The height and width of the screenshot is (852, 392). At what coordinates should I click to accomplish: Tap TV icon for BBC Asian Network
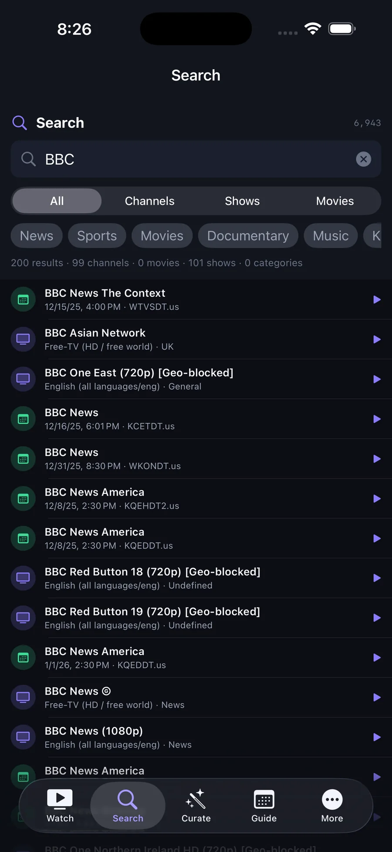(x=23, y=339)
